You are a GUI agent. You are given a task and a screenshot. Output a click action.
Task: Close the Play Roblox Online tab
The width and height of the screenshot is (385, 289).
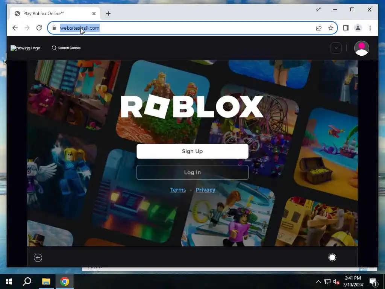click(x=94, y=14)
